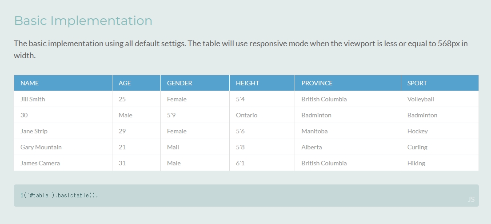Select the GENDER column header
The width and height of the screenshot is (491, 224).
[x=195, y=83]
